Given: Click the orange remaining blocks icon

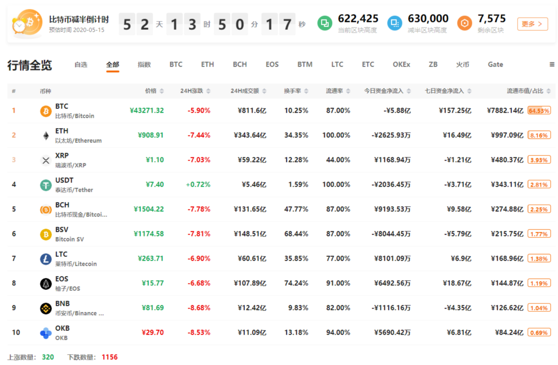Looking at the screenshot, I should click(464, 23).
